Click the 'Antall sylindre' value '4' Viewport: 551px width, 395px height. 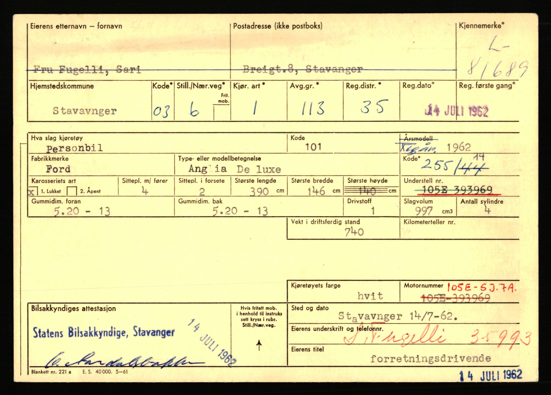[x=487, y=210]
